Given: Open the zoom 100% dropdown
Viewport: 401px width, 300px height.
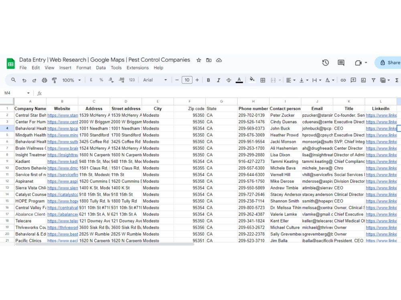Looking at the screenshot, I should tap(72, 80).
